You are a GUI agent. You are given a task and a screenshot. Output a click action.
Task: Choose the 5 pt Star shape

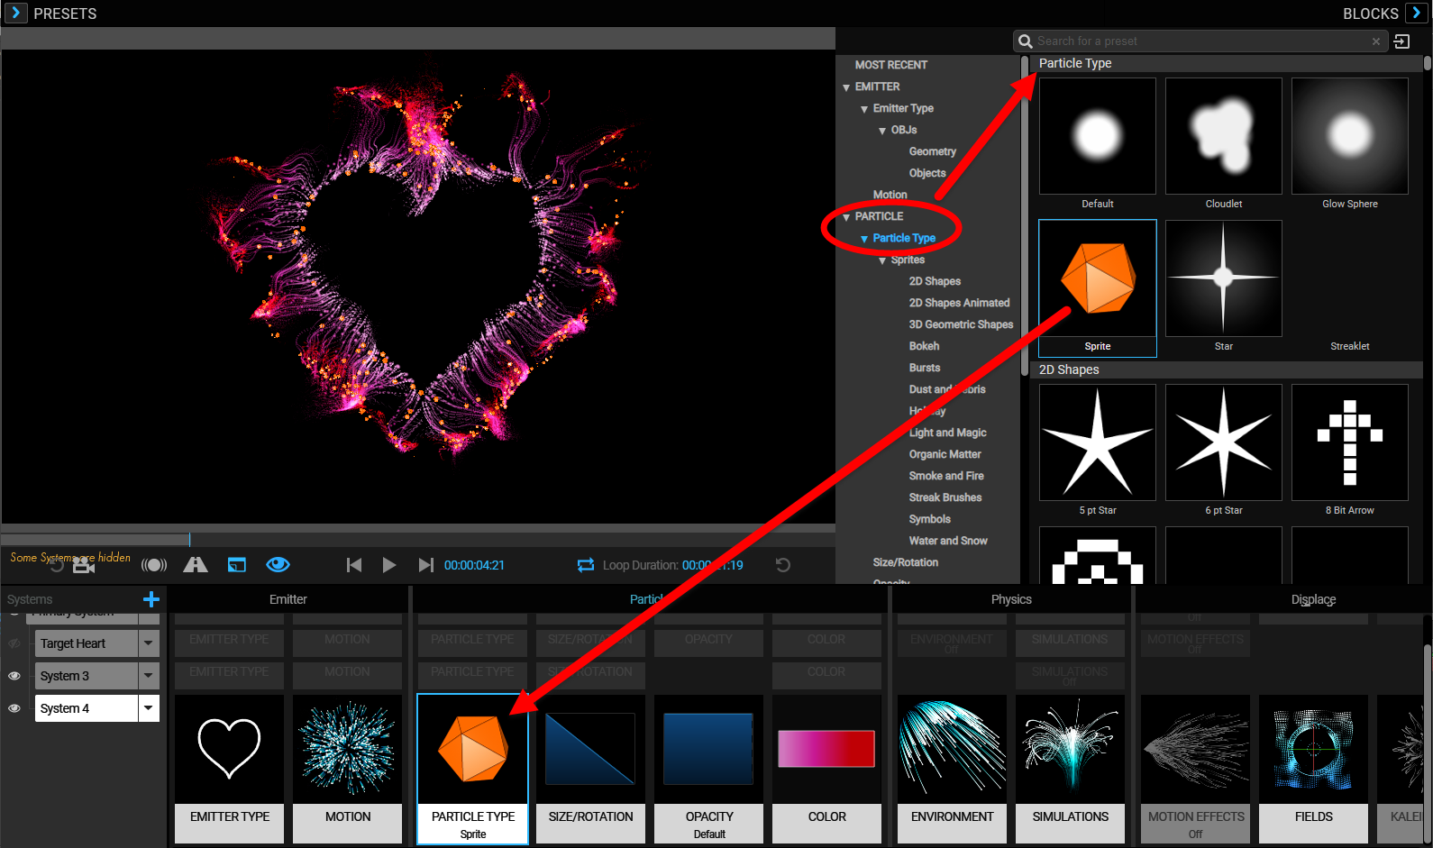click(1098, 442)
